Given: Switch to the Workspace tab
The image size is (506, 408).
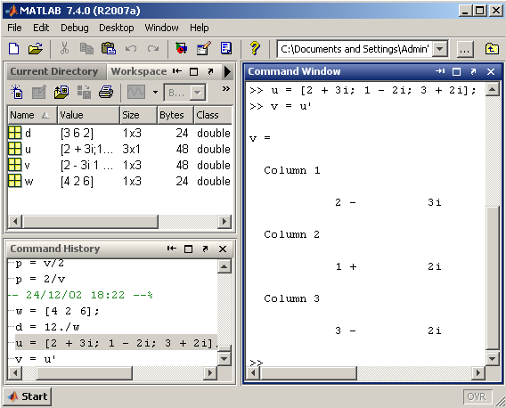Looking at the screenshot, I should [x=139, y=71].
